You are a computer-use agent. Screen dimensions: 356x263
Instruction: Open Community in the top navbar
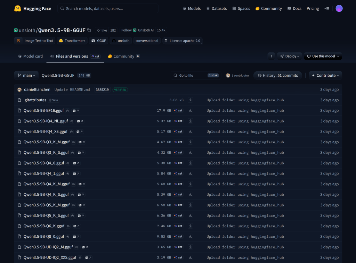point(269,8)
